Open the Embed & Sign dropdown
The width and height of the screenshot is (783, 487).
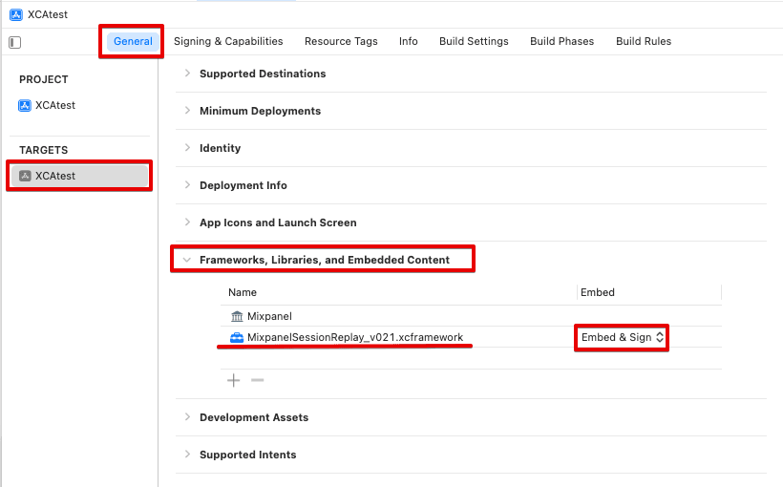(x=622, y=338)
